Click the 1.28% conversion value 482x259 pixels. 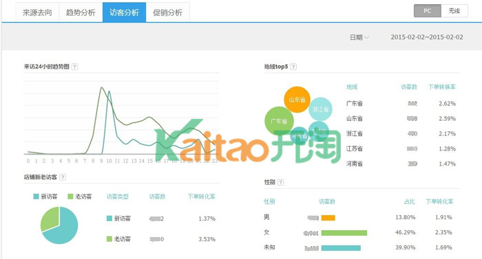point(447,148)
